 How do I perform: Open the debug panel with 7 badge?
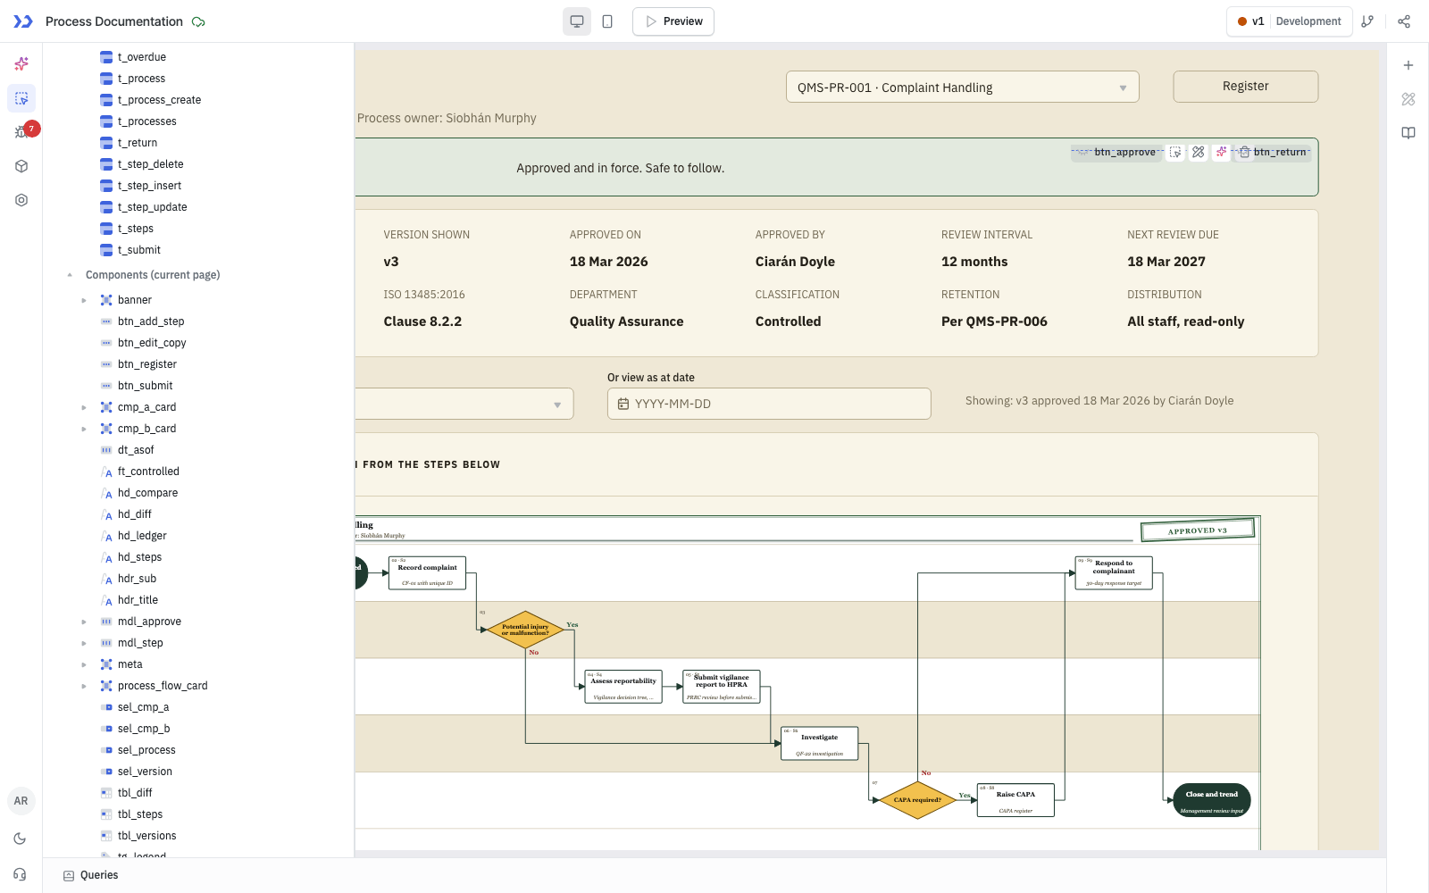coord(21,132)
